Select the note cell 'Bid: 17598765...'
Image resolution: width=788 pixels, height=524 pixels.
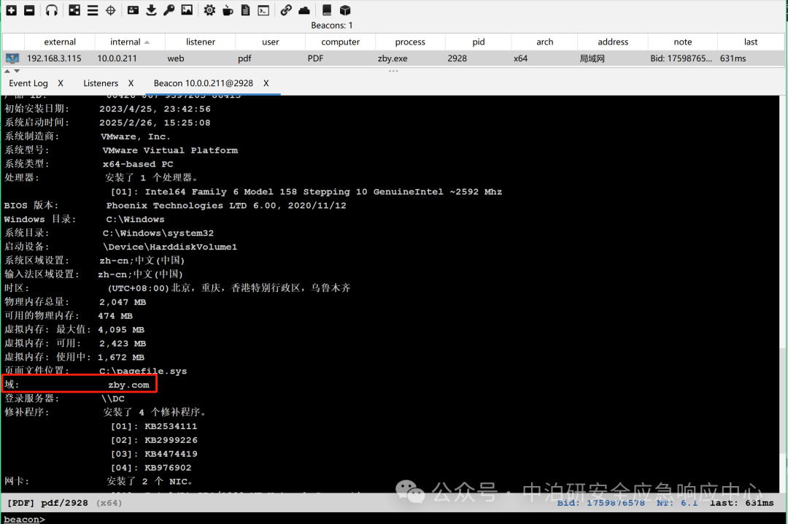tap(681, 58)
